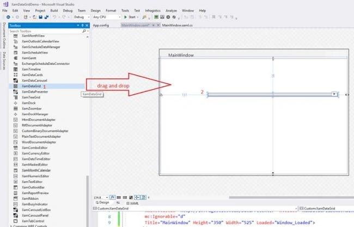Click the Start debugging button
Screen dimensions: 354x227
[x=130, y=17]
